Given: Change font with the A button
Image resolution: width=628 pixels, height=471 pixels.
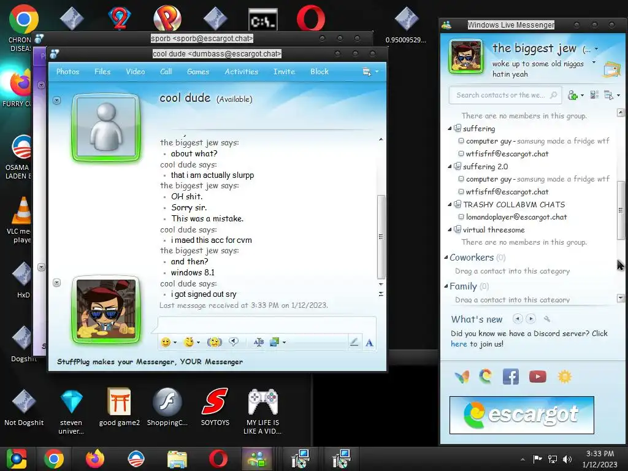Looking at the screenshot, I should [369, 342].
